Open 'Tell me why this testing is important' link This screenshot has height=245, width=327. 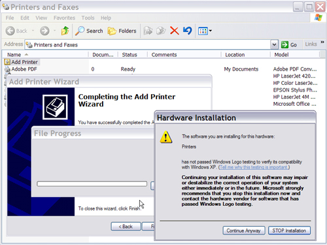[x=254, y=167]
